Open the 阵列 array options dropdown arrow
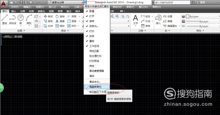 pos(79,26)
